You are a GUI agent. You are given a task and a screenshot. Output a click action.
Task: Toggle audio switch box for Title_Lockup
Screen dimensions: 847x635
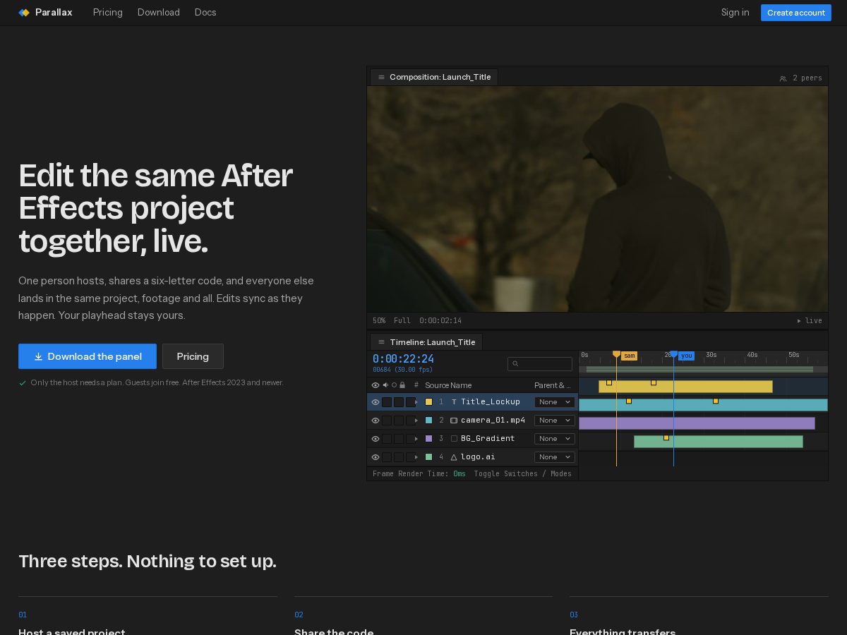pyautogui.click(x=387, y=402)
